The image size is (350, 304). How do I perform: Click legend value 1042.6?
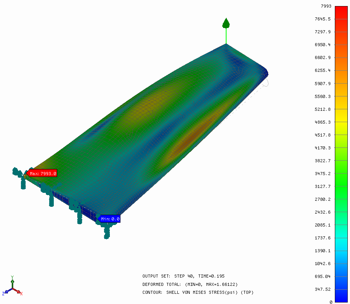click(x=323, y=264)
